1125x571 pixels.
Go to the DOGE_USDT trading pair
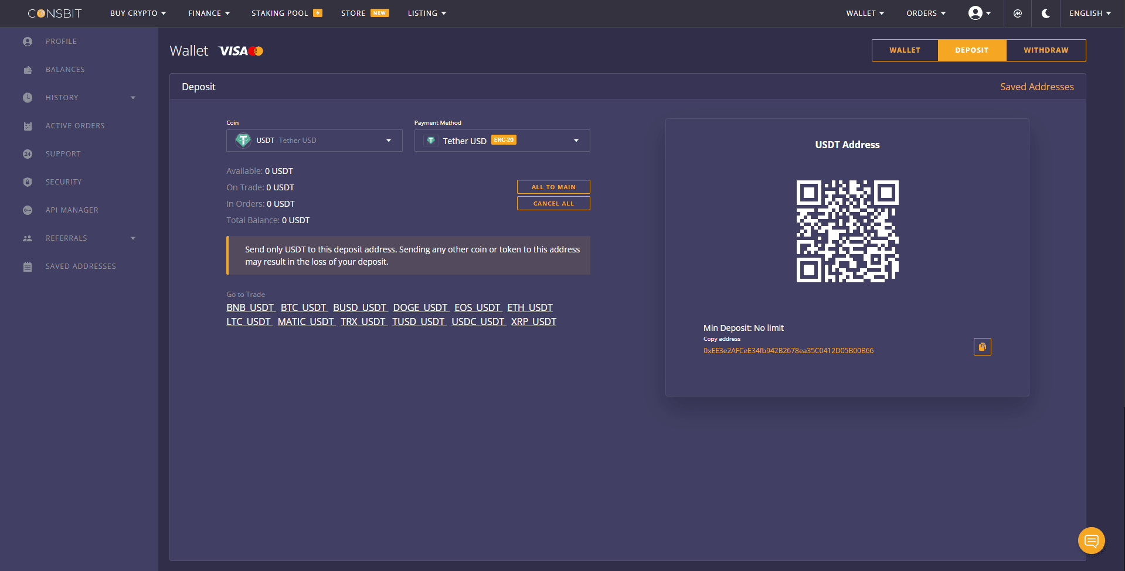[x=420, y=307]
